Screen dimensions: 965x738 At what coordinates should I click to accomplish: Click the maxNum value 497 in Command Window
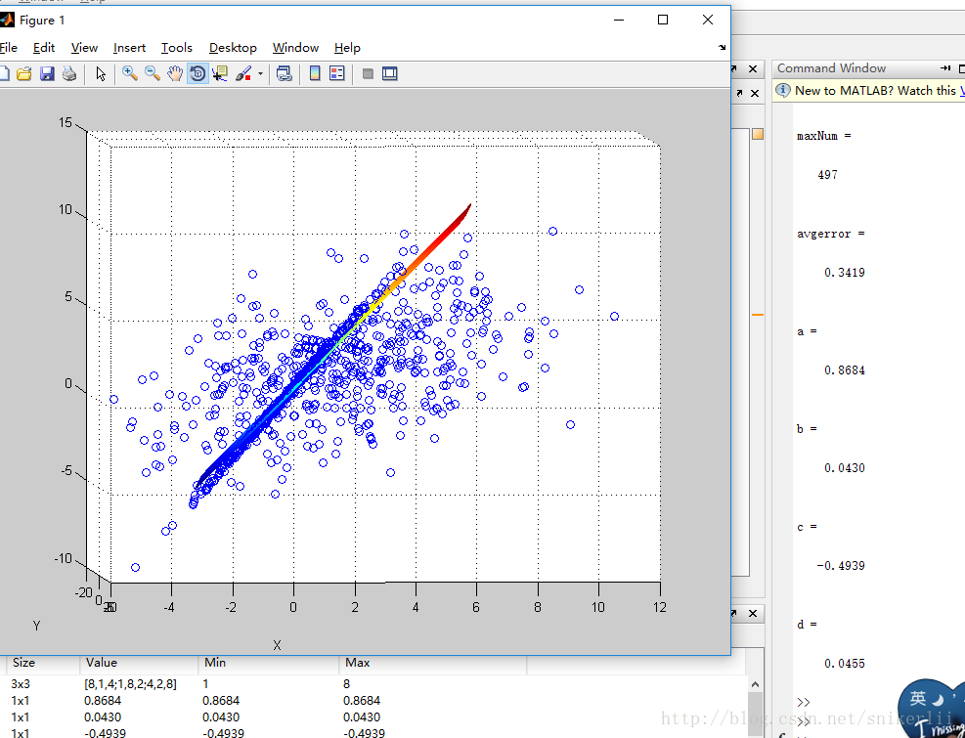[827, 175]
